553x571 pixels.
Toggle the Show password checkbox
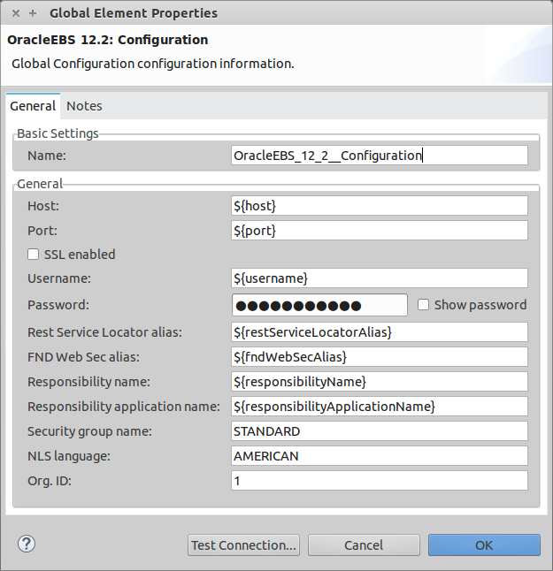[x=423, y=305]
